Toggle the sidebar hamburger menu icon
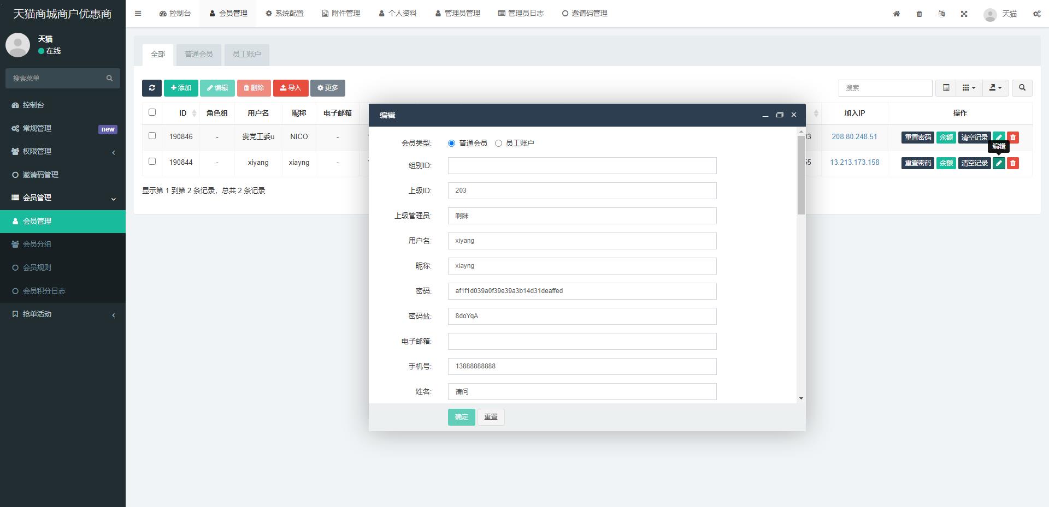This screenshot has width=1049, height=507. (x=138, y=14)
